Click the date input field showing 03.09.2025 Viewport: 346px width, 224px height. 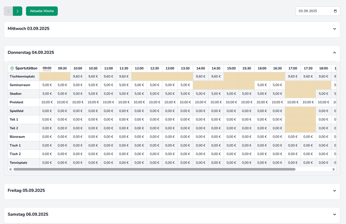(314, 11)
